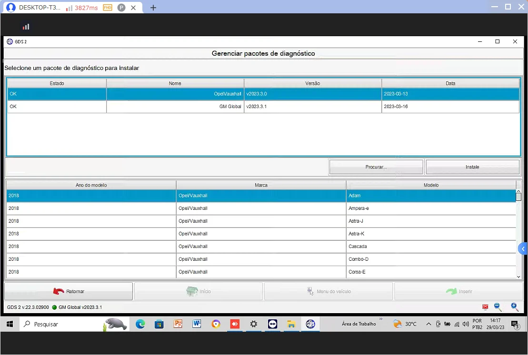Click the Data column header
528x355 pixels.
[450, 83]
